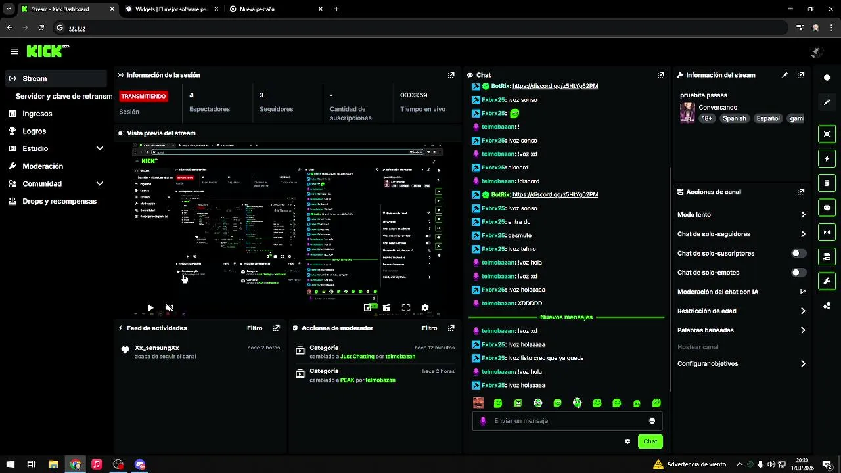Open File Explorer from taskbar
The width and height of the screenshot is (841, 473).
click(x=54, y=464)
